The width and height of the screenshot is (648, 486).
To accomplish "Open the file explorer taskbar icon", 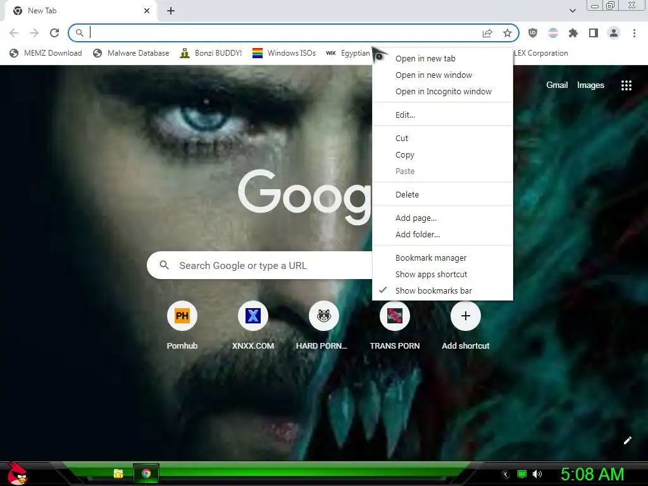I will coord(118,473).
